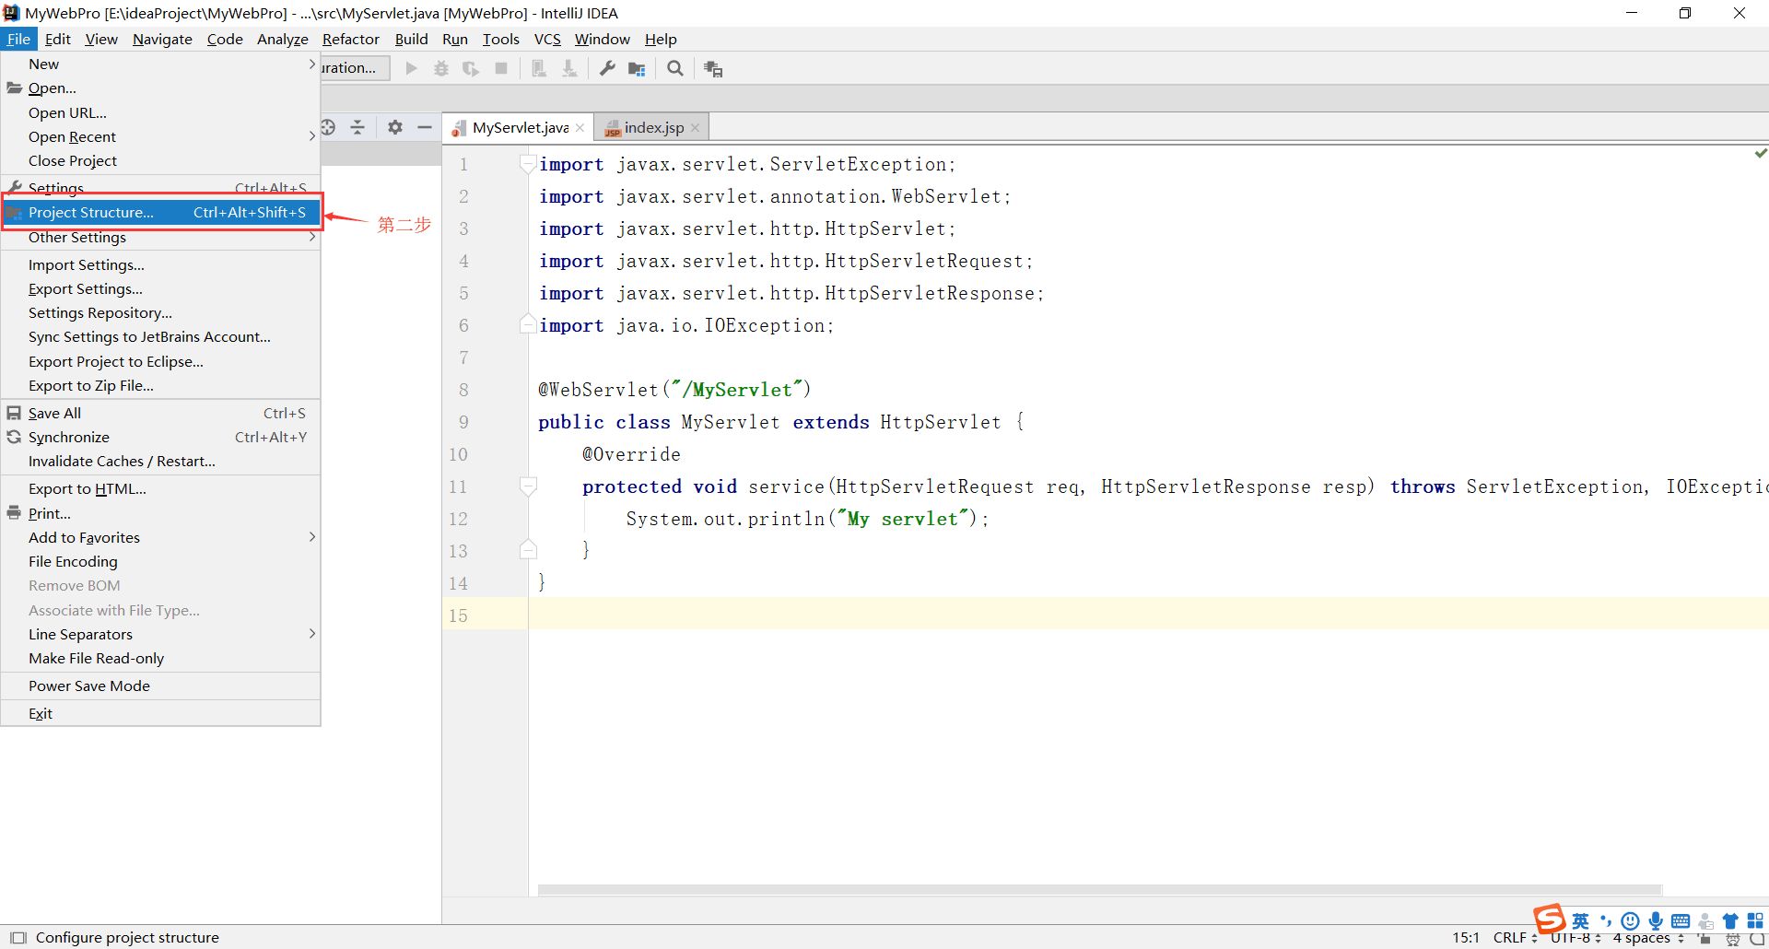
Task: Select Project Structure... menu item
Action: point(160,212)
